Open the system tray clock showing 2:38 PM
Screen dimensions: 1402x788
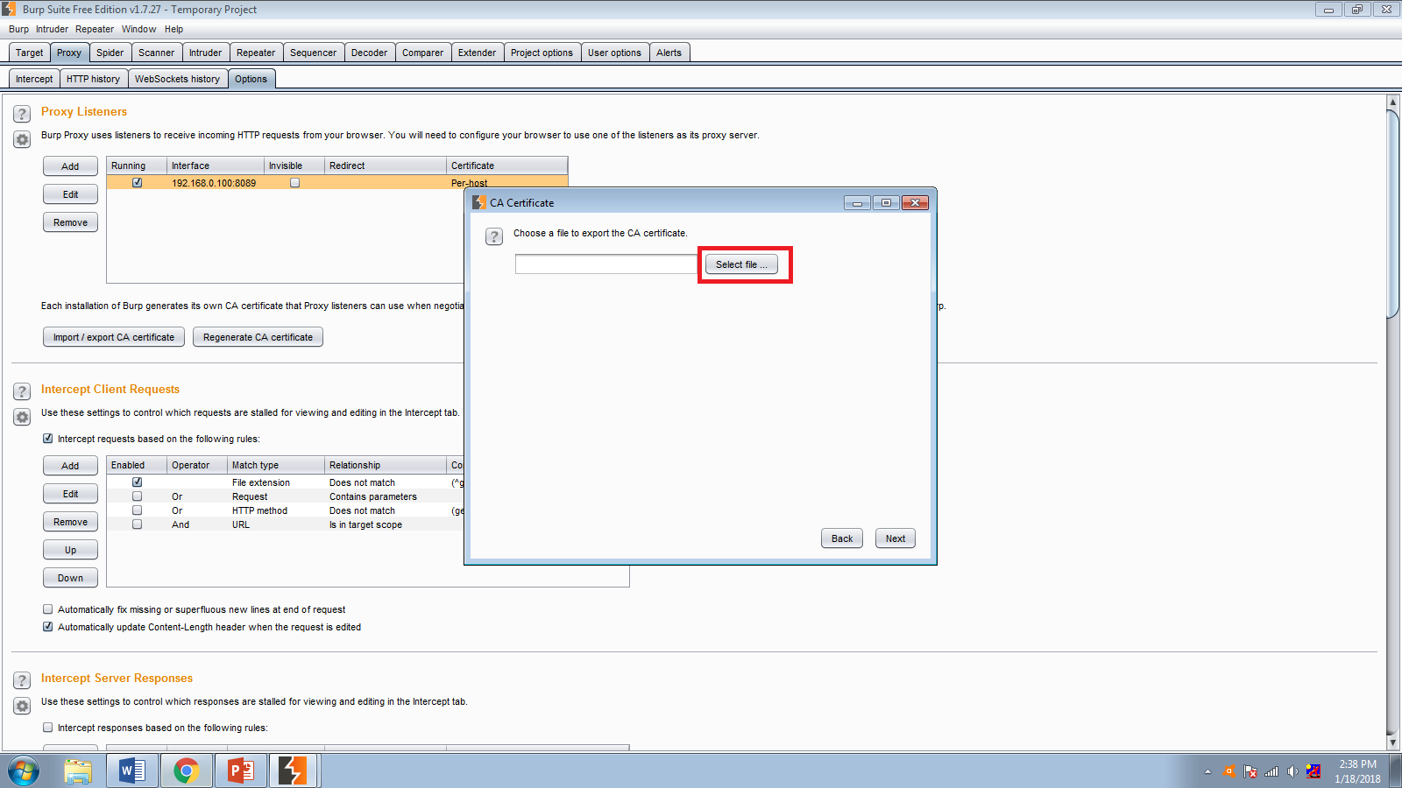(x=1357, y=771)
